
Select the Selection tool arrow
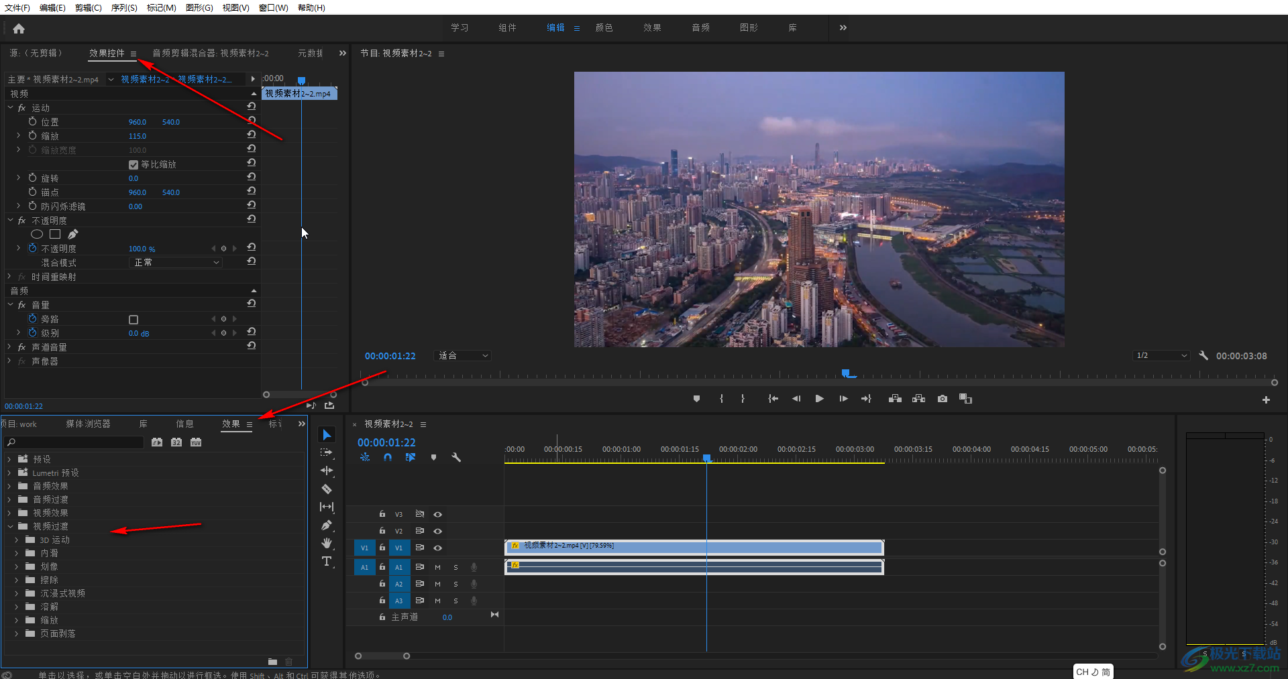coord(327,435)
